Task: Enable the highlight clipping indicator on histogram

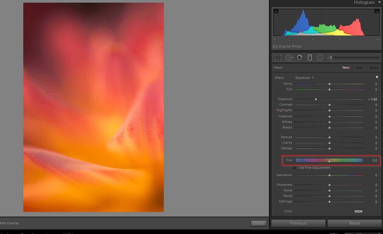Action: click(377, 11)
